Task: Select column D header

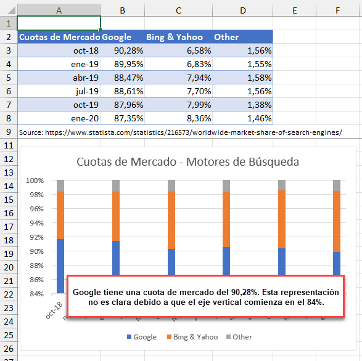Action: pyautogui.click(x=242, y=10)
